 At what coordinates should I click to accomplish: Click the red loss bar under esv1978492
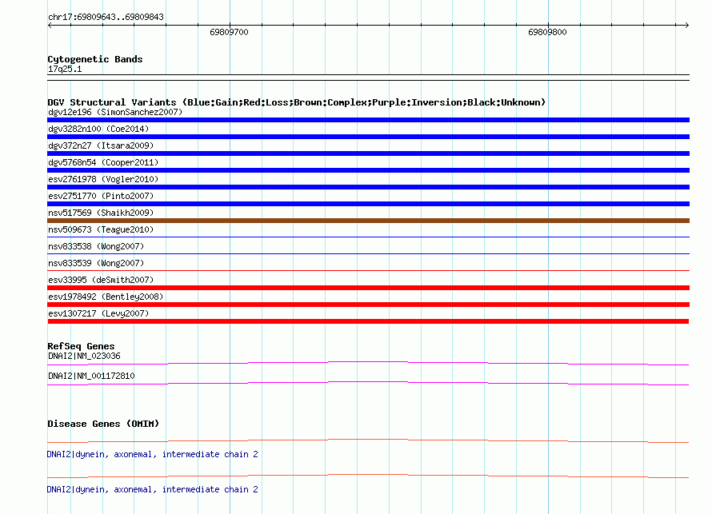pos(368,305)
